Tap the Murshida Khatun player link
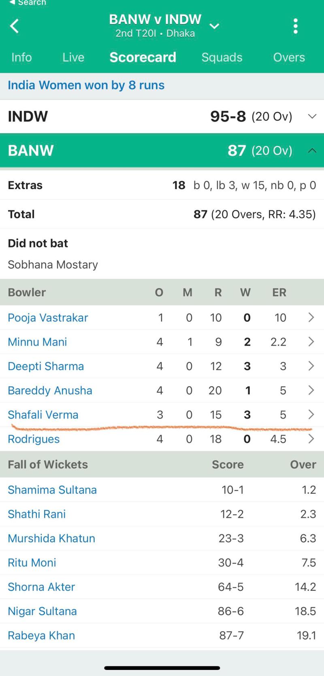The width and height of the screenshot is (324, 676). tap(51, 538)
